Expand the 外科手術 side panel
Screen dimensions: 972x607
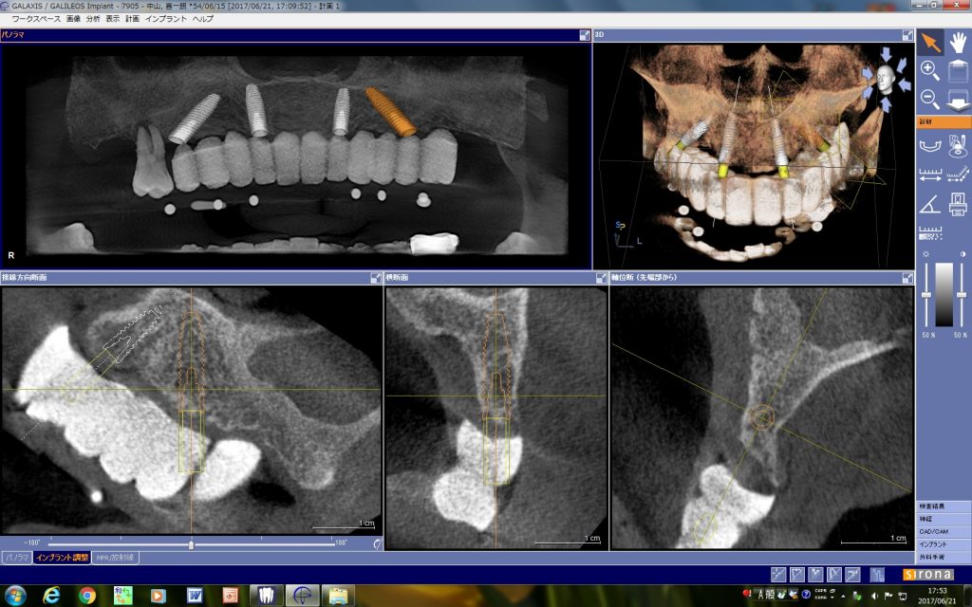click(944, 557)
